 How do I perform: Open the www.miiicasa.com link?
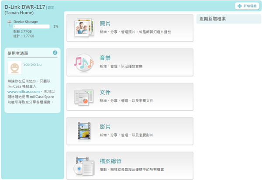tap(24, 92)
